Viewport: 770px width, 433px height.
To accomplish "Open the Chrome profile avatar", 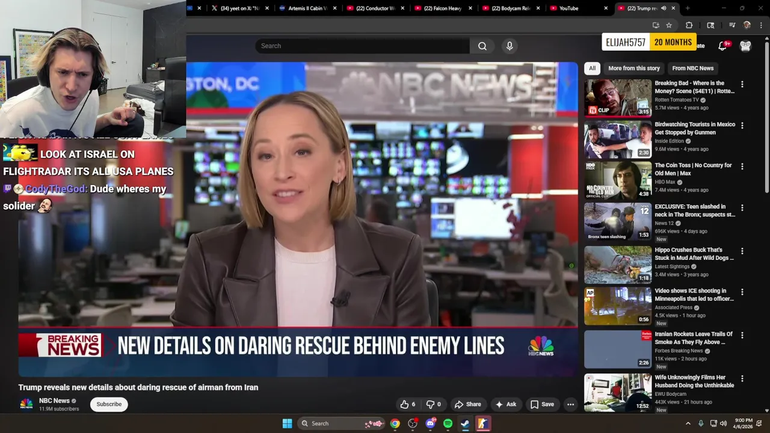I will (747, 25).
